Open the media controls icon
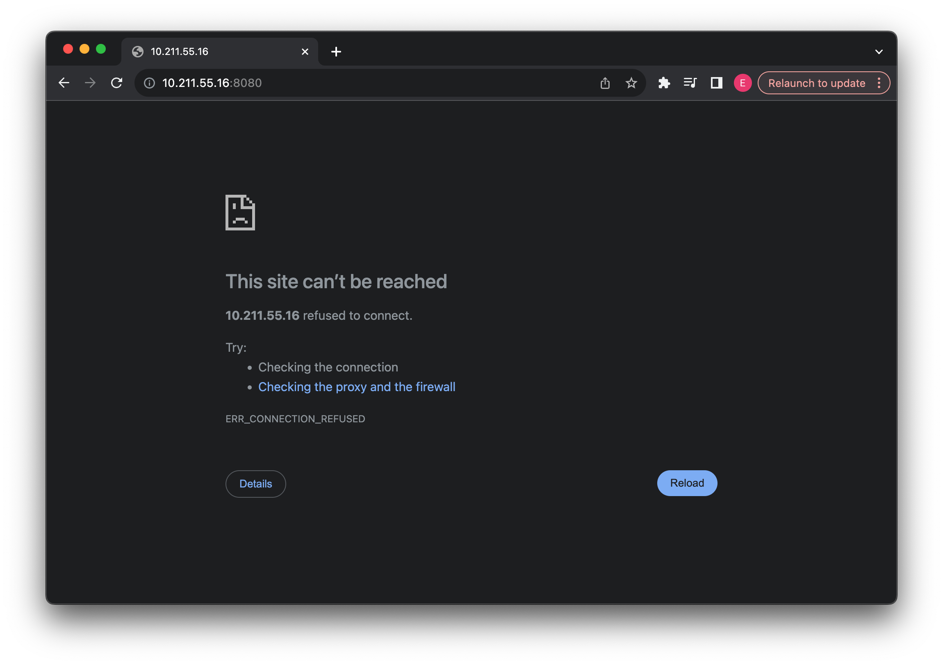943x665 pixels. (x=690, y=83)
